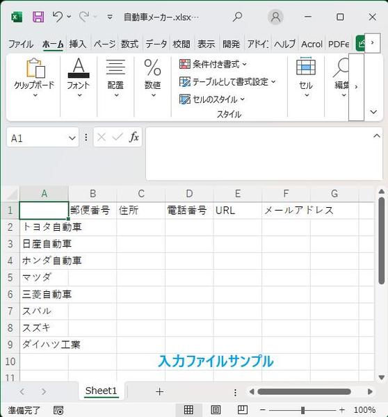388x417 pixels.
Task: Click the Excel app logo icon
Action: coord(17,17)
